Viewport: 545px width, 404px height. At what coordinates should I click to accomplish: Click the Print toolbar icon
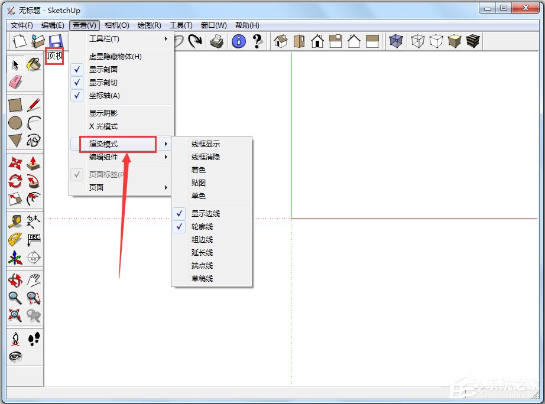pos(217,41)
